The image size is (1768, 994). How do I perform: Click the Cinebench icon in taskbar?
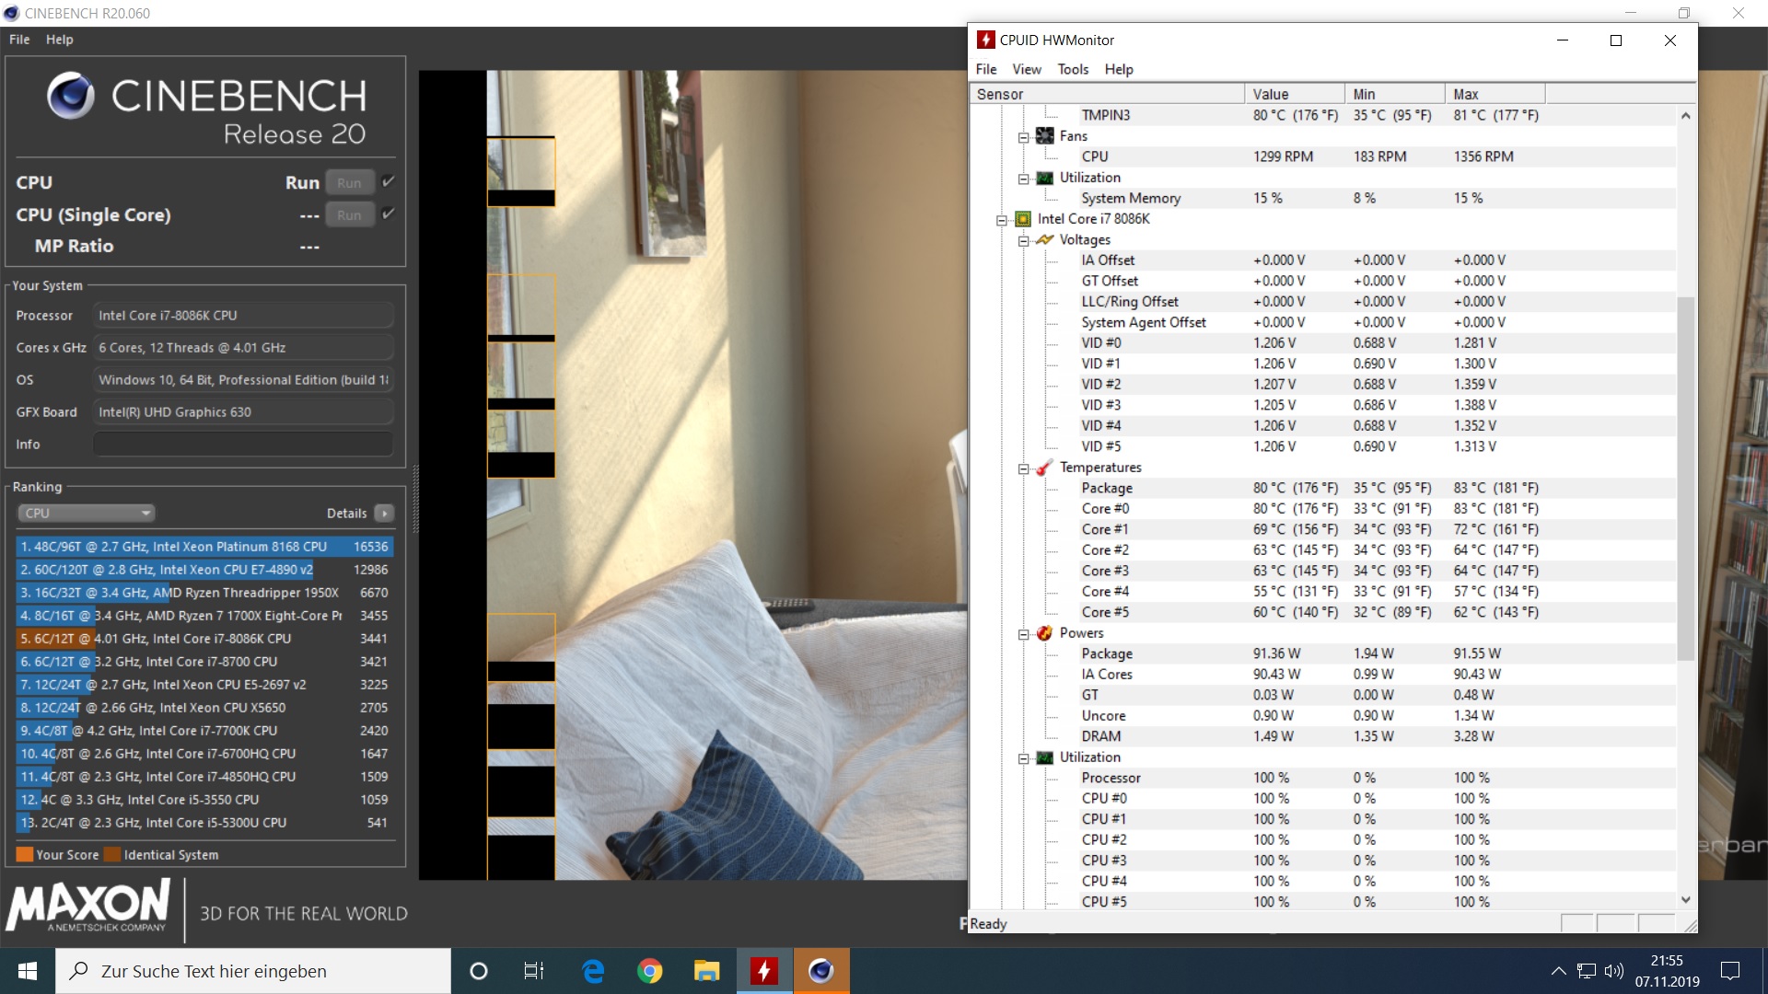pyautogui.click(x=820, y=971)
